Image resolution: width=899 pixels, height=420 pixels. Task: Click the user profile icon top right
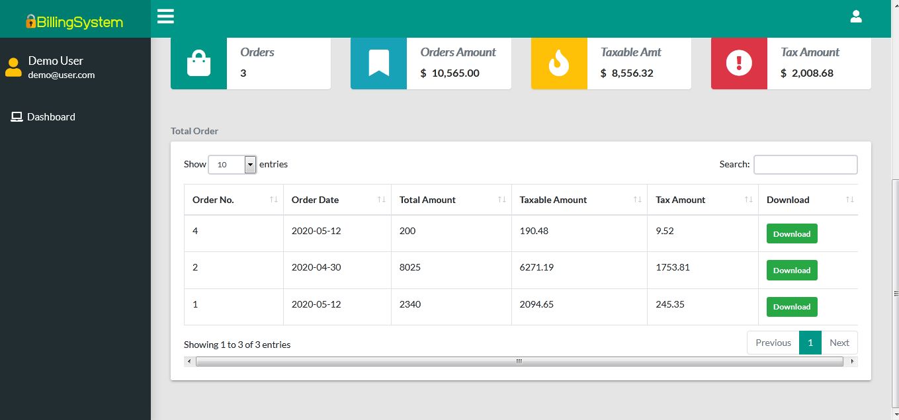click(x=856, y=15)
